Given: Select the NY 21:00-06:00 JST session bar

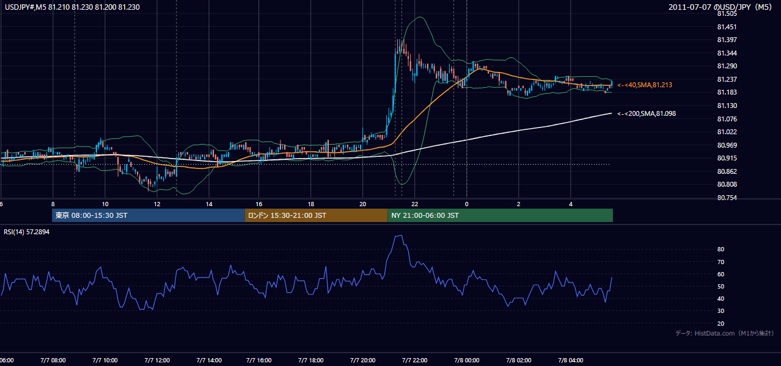Looking at the screenshot, I should 500,215.
